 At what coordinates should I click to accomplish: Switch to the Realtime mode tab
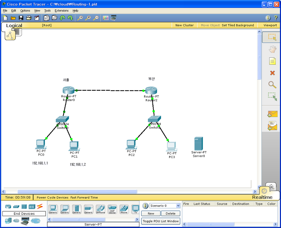click(262, 197)
